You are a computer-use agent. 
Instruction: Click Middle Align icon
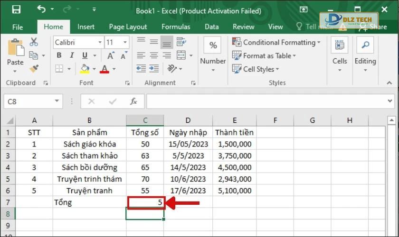tap(154, 42)
